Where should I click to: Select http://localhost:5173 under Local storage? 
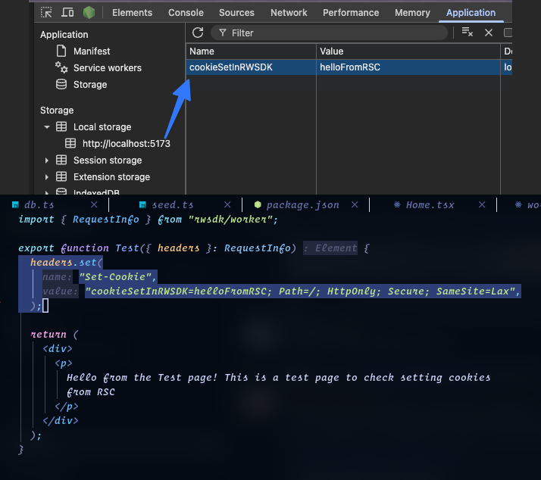pos(127,143)
